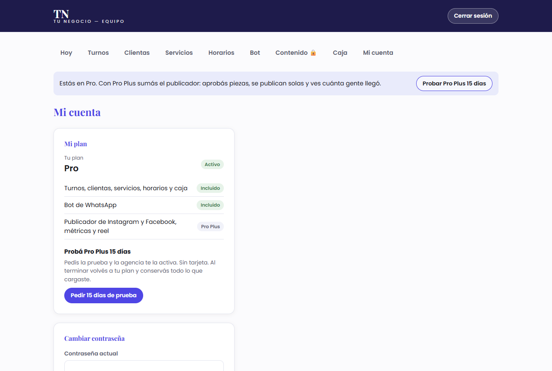
Task: Click the TN logo in the header
Action: pos(61,14)
